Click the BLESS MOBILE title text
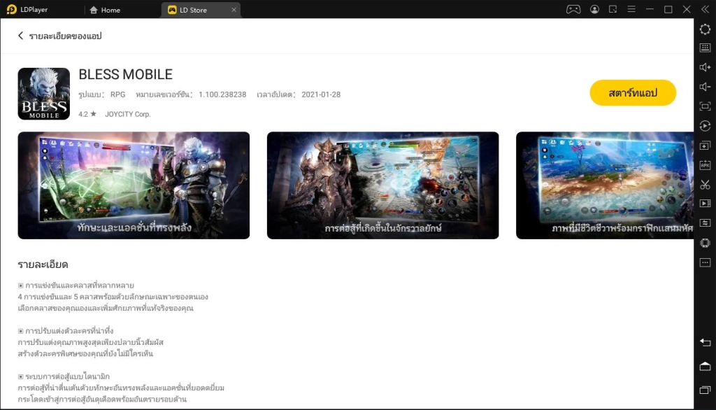The width and height of the screenshot is (716, 410). point(126,74)
